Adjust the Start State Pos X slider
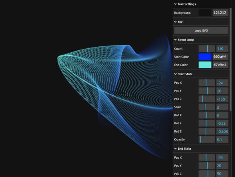 (x=206, y=83)
